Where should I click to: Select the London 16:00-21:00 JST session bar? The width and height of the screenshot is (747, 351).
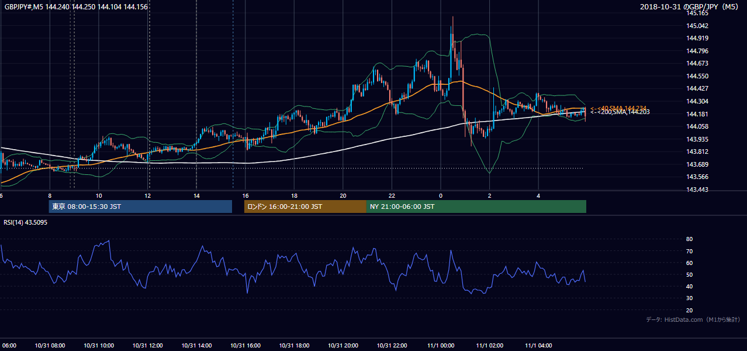(305, 207)
